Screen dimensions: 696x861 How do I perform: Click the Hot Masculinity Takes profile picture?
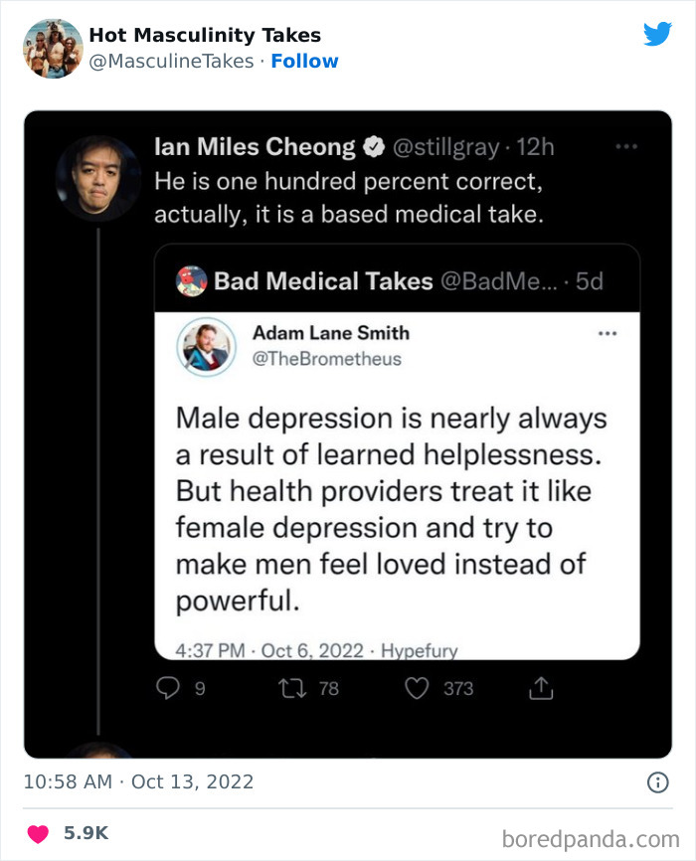53,46
